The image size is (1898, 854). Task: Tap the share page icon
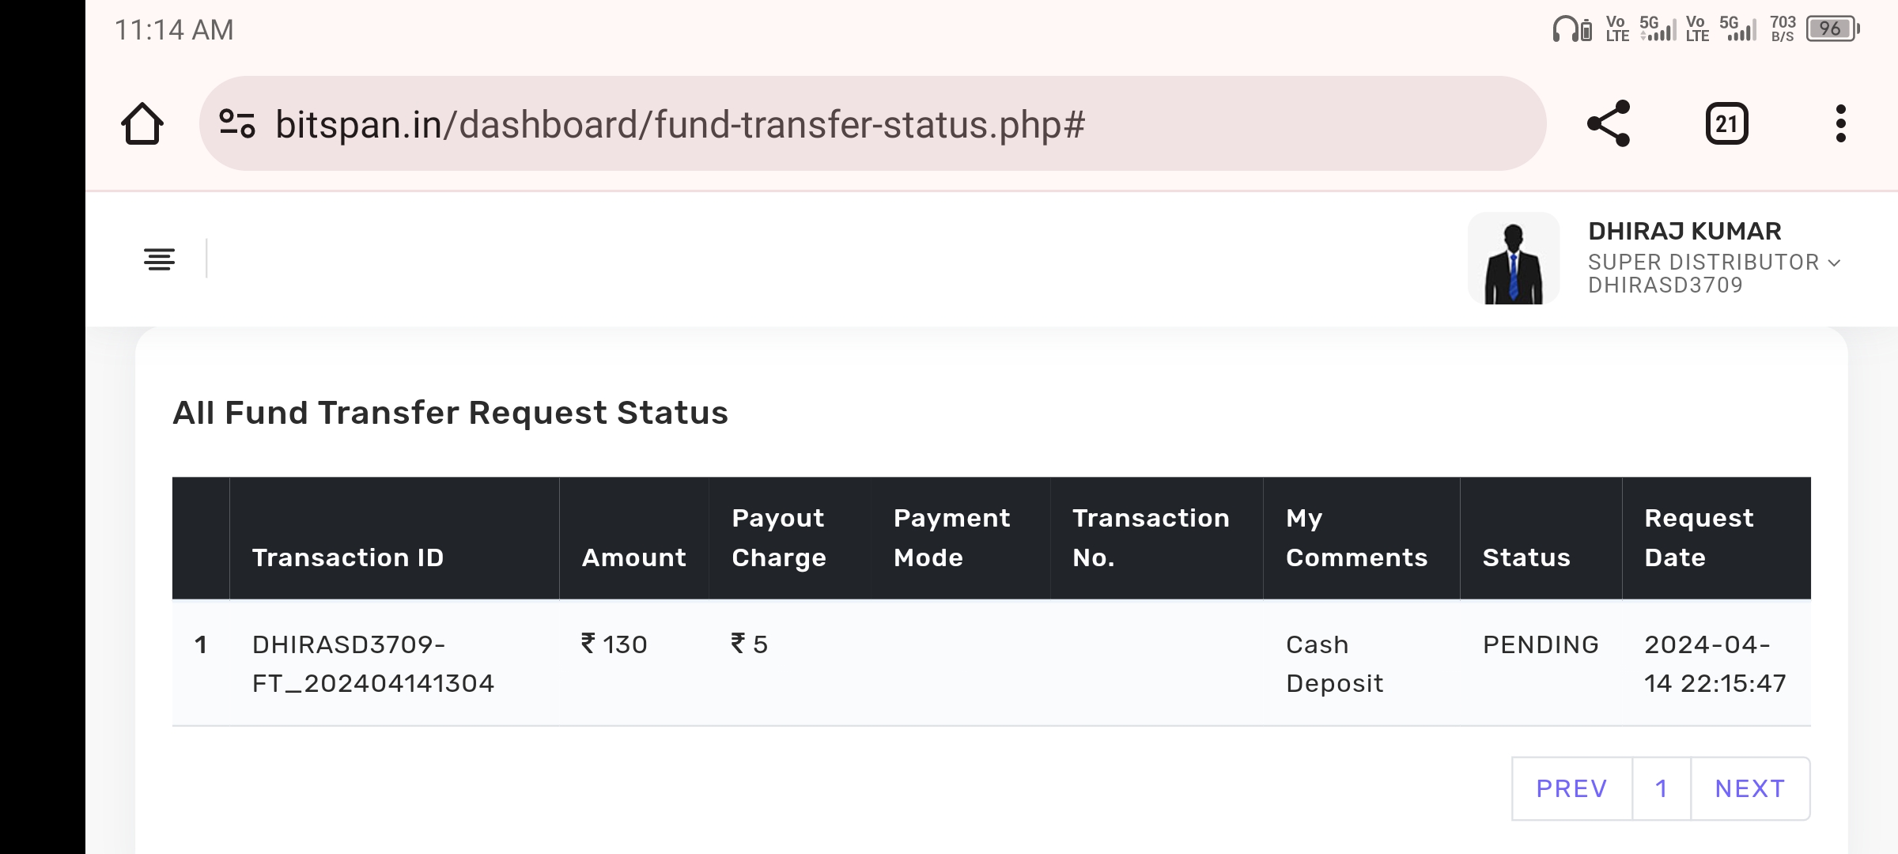pos(1609,123)
